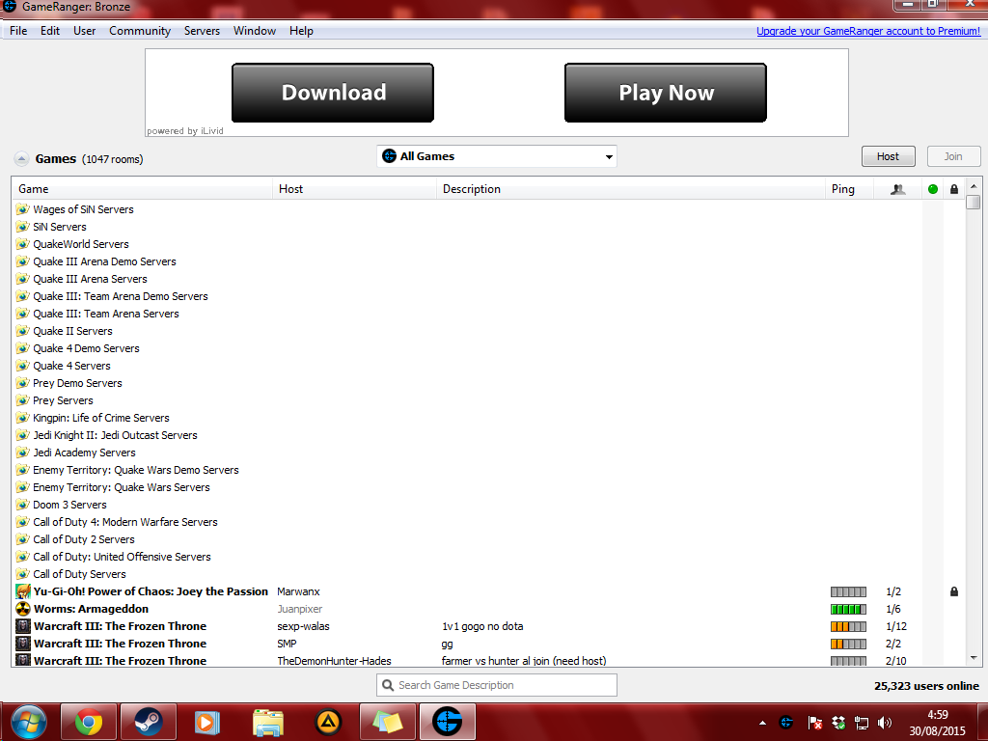Image resolution: width=988 pixels, height=741 pixels.
Task: Click the Prey Servers folder icon
Action: tap(23, 400)
